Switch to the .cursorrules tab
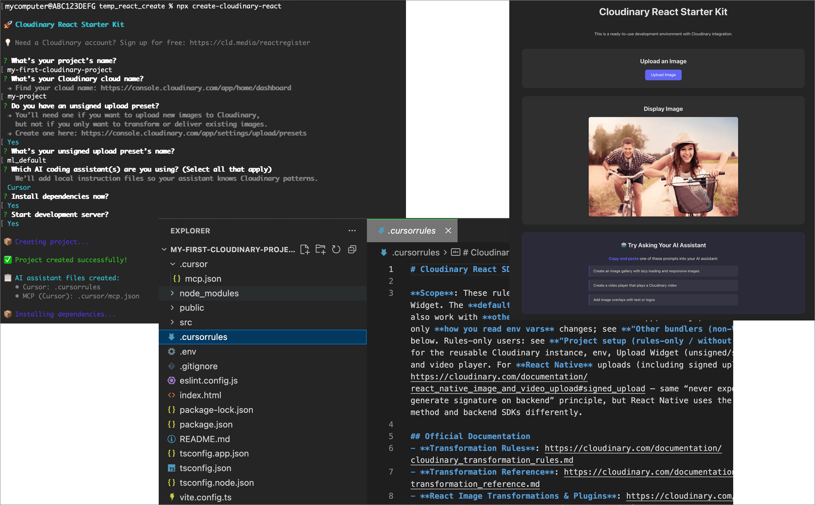This screenshot has width=815, height=505. pos(412,230)
